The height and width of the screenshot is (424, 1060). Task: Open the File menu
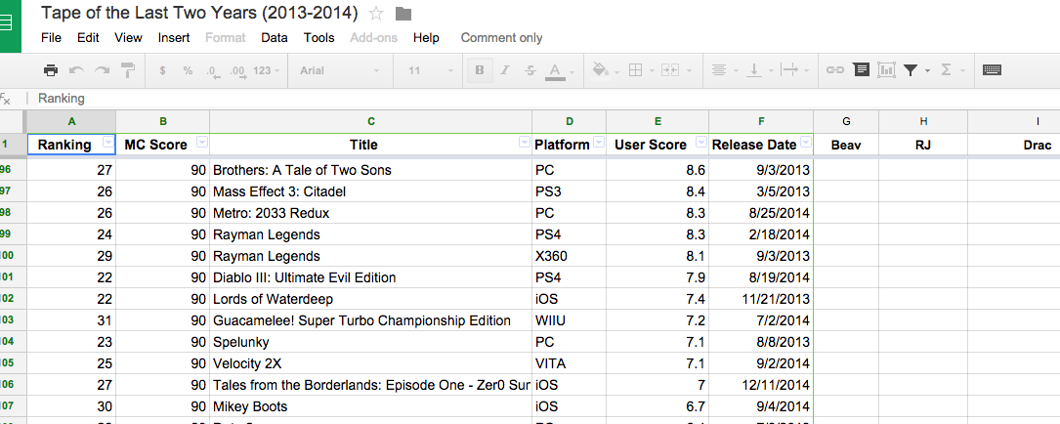click(52, 38)
